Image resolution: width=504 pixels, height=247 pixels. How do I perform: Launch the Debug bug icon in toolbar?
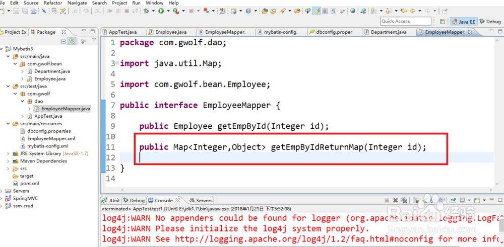(146, 11)
